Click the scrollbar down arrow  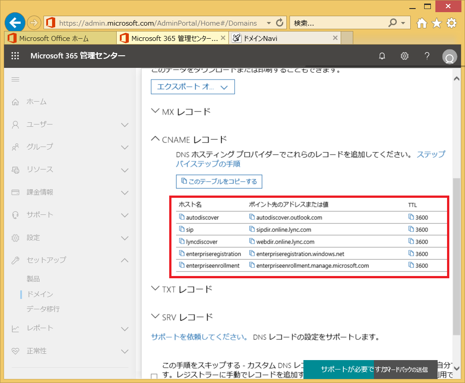tap(457, 369)
